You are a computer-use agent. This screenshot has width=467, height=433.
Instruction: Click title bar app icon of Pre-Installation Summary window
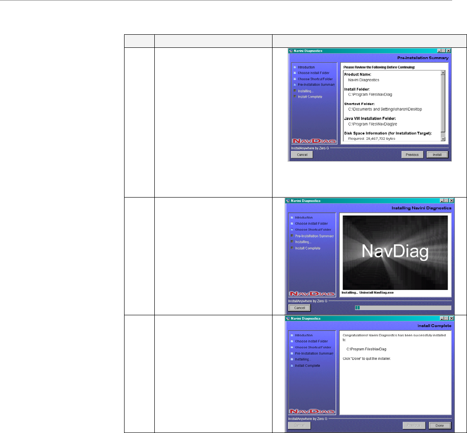291,51
